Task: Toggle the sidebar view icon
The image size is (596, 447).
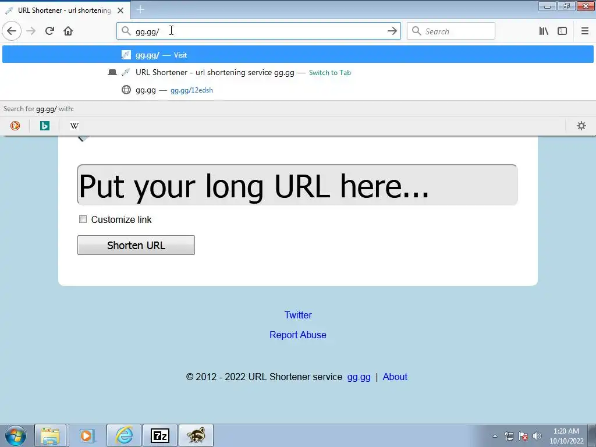Action: pos(562,31)
